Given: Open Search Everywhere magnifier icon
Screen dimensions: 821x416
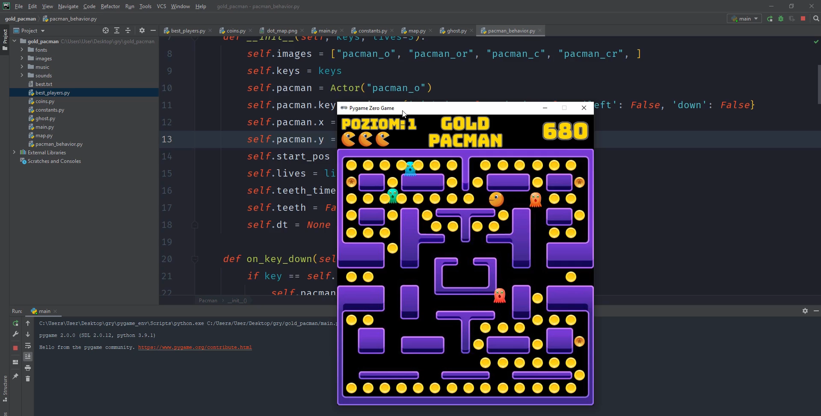Looking at the screenshot, I should (816, 19).
